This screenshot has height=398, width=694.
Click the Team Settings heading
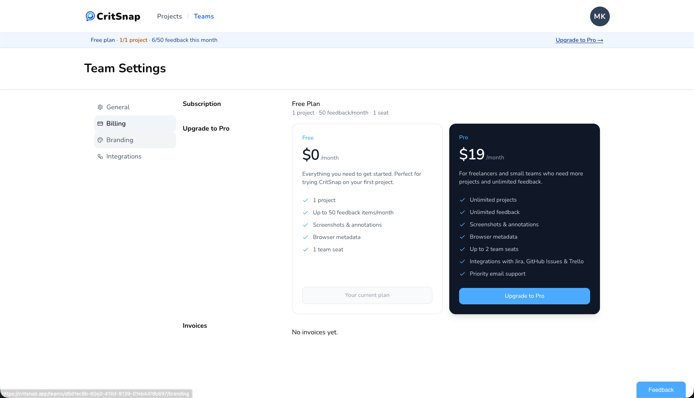(125, 68)
